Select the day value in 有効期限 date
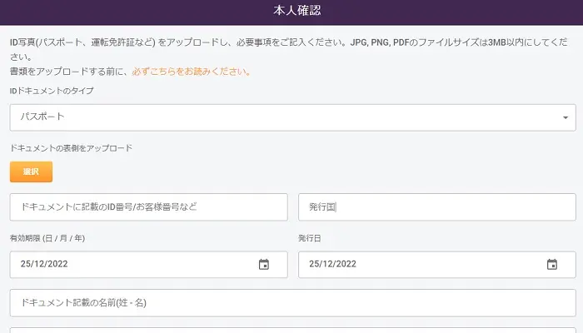The image size is (583, 333). pyautogui.click(x=26, y=265)
